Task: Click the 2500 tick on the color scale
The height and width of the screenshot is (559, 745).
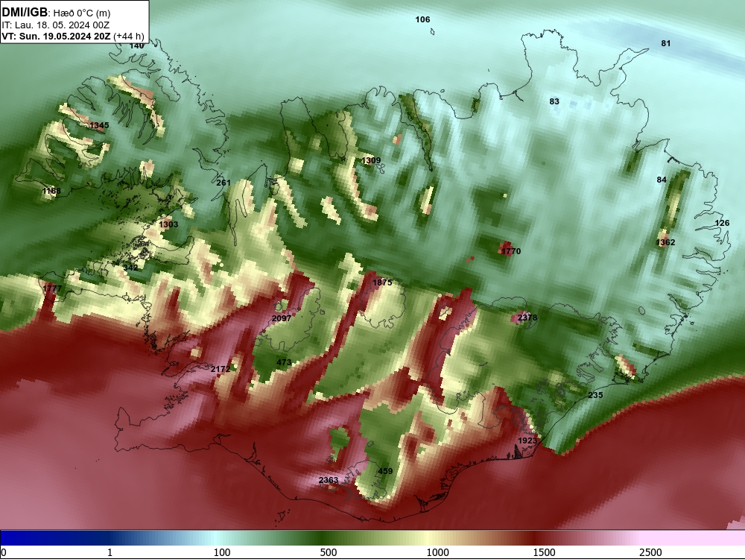Action: pyautogui.click(x=650, y=552)
